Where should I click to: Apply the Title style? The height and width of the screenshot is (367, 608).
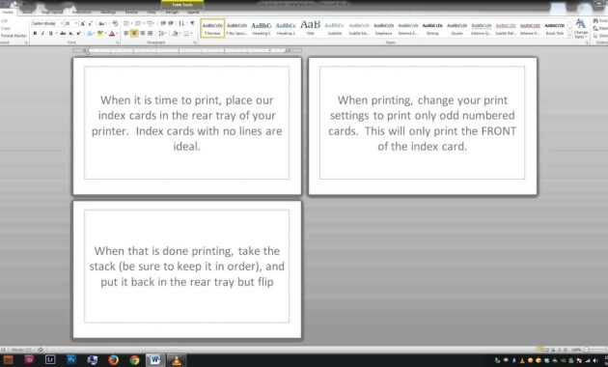click(x=310, y=28)
